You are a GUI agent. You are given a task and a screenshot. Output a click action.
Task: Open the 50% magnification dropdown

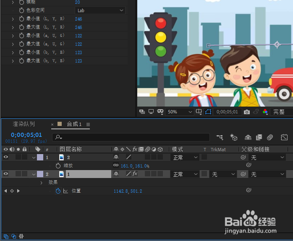point(179,112)
